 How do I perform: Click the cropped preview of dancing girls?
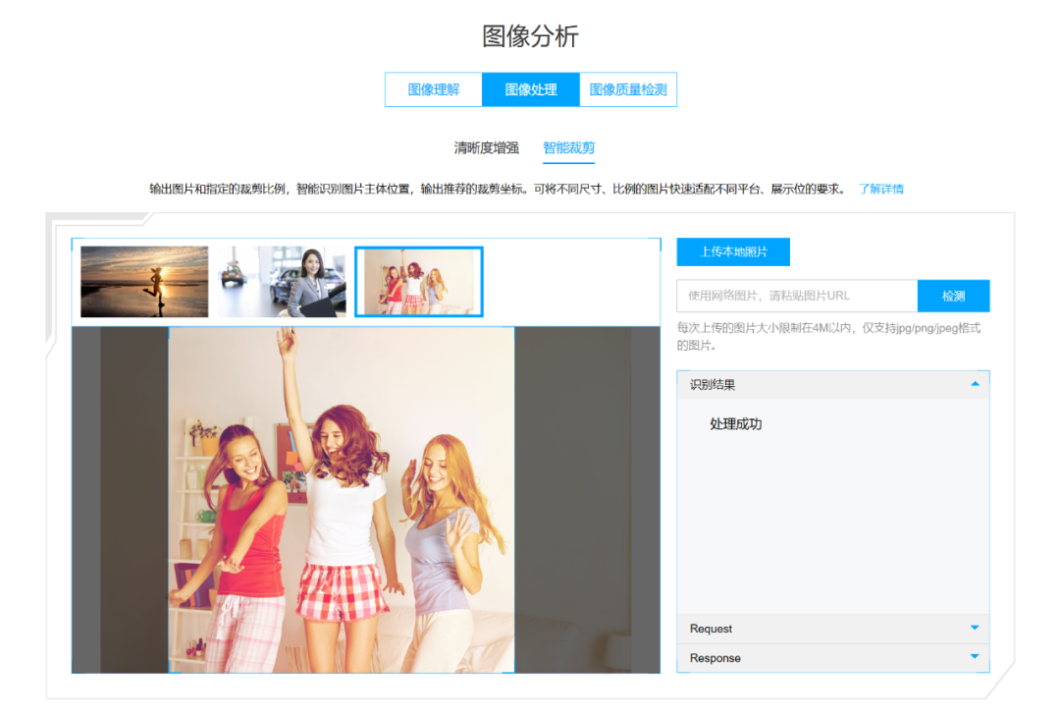[x=342, y=500]
